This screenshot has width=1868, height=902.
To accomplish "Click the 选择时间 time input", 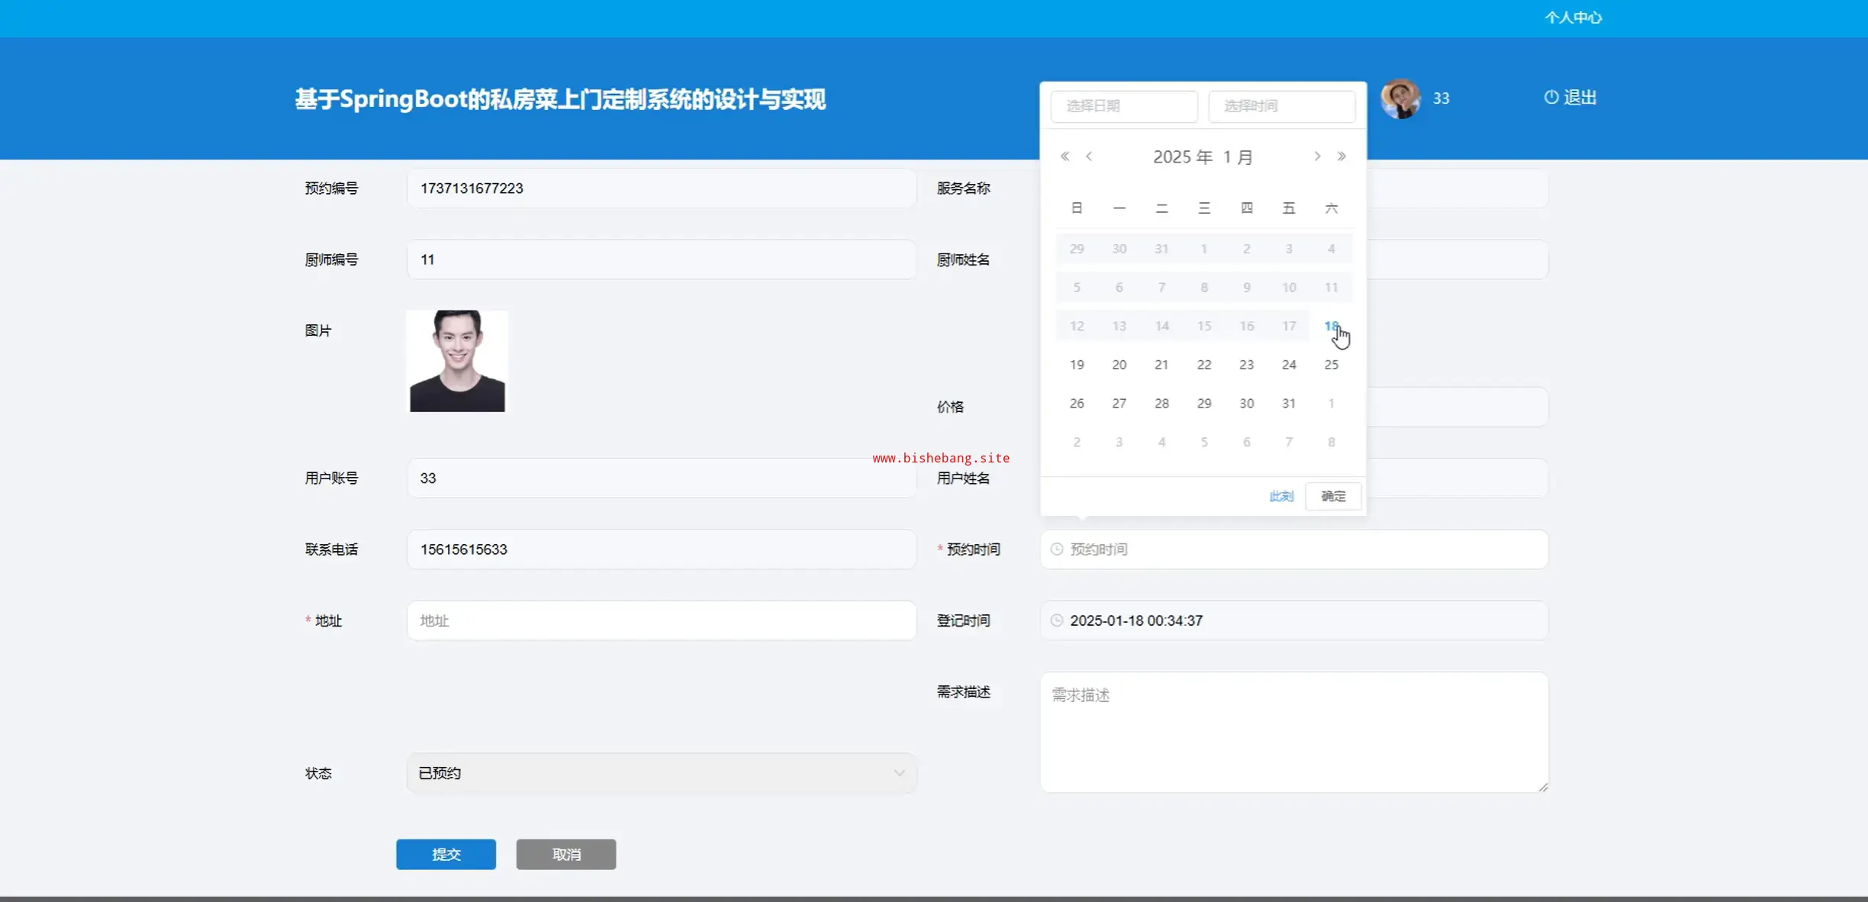I will [1282, 106].
